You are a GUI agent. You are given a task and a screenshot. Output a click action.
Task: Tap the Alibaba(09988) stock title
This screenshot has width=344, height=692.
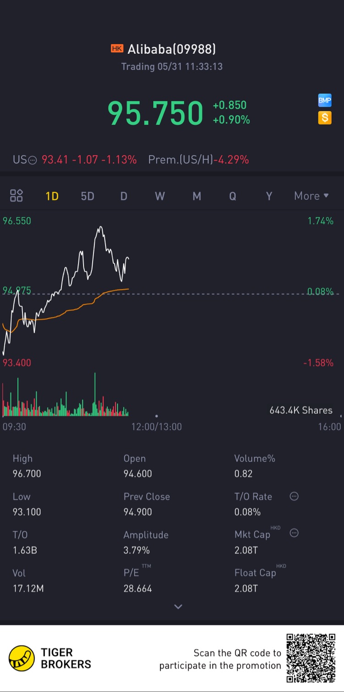click(172, 49)
